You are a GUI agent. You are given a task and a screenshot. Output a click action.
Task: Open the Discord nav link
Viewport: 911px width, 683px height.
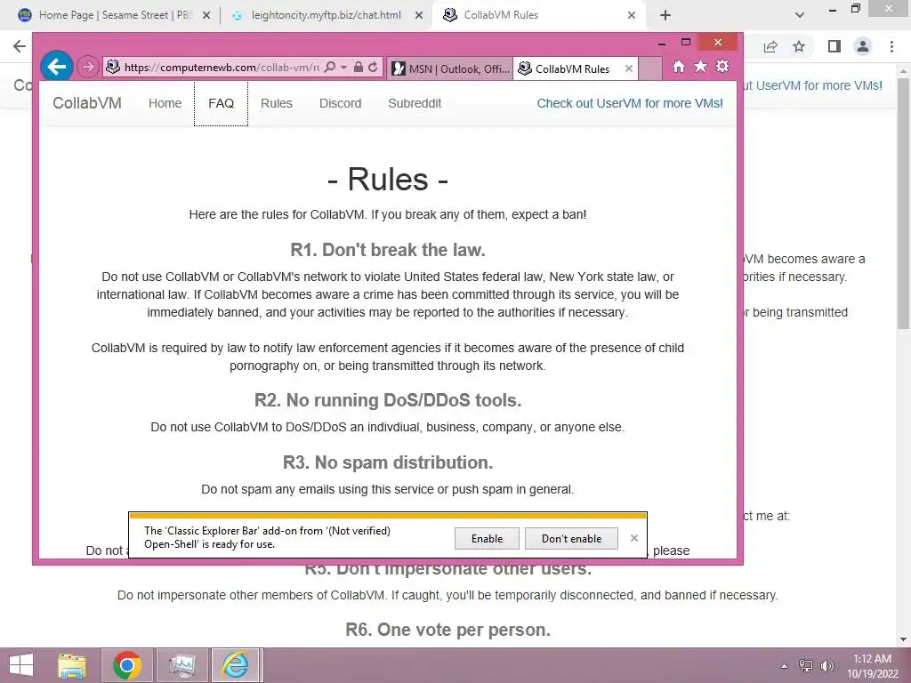pyautogui.click(x=341, y=103)
